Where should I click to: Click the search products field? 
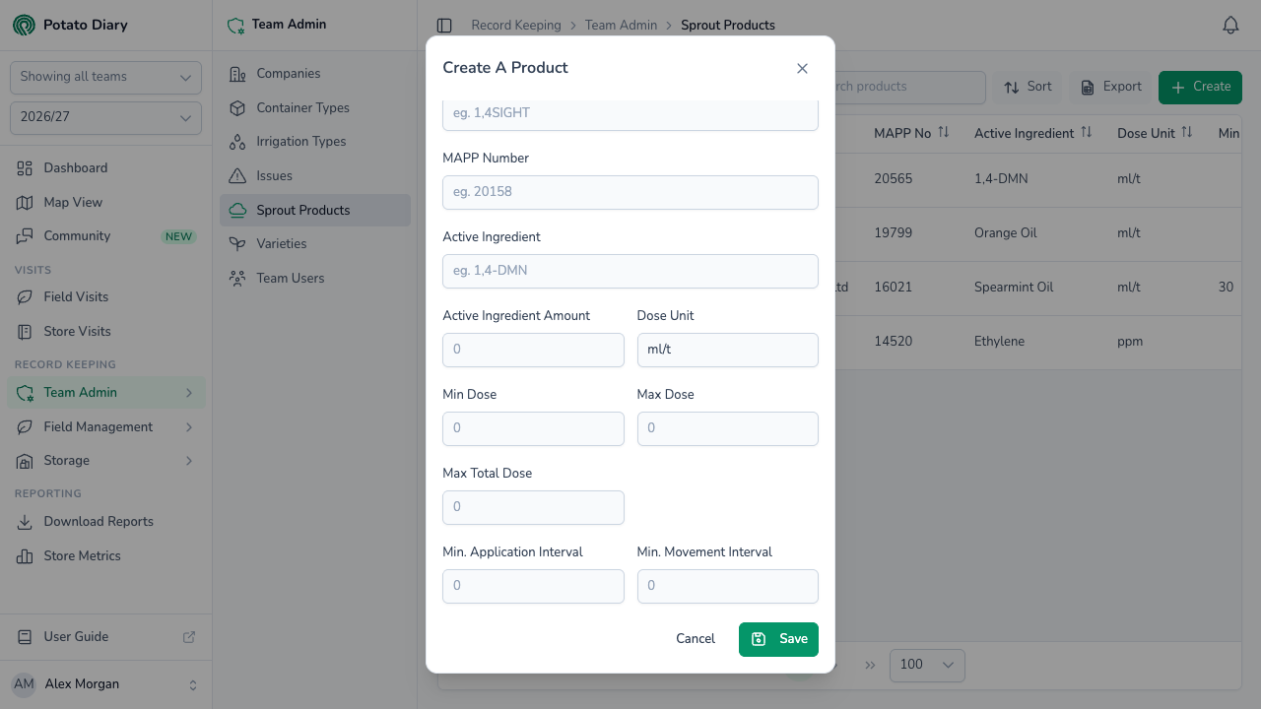(910, 87)
